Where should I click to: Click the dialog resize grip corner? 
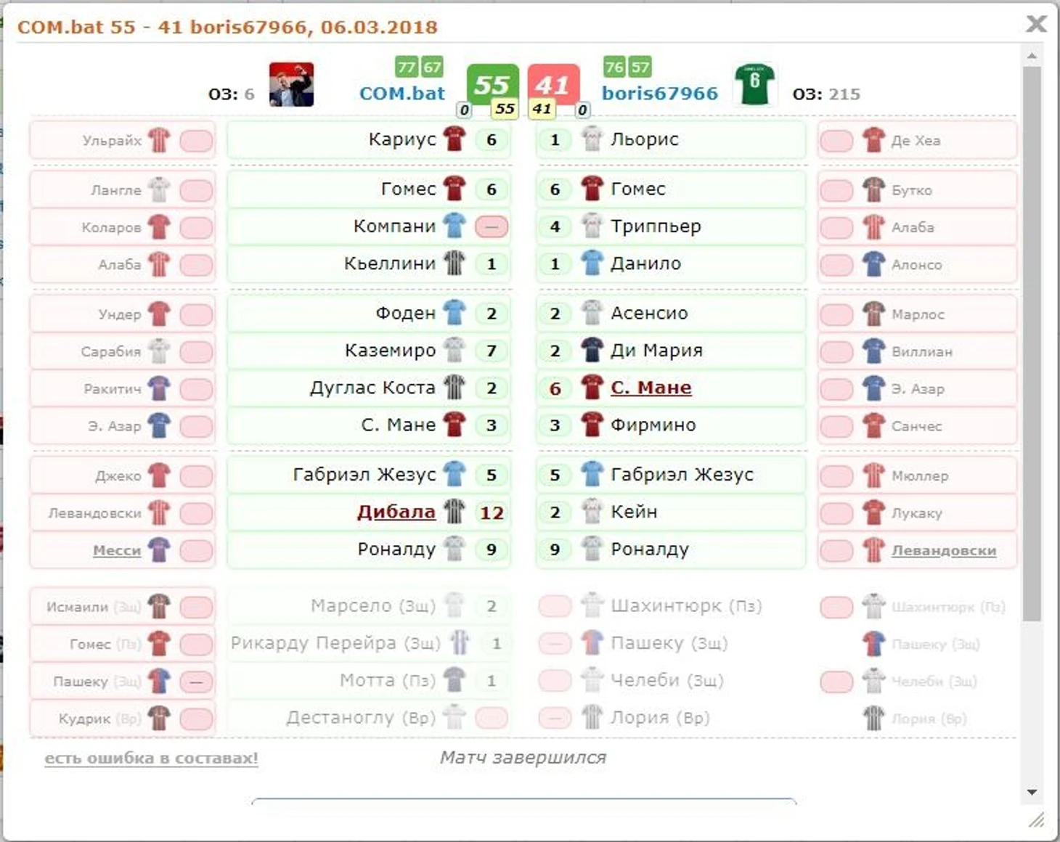(1037, 820)
